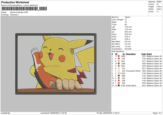The image size is (163, 115).
Task: Click the Width value 5.82 in
Action: pyautogui.click(x=159, y=9)
